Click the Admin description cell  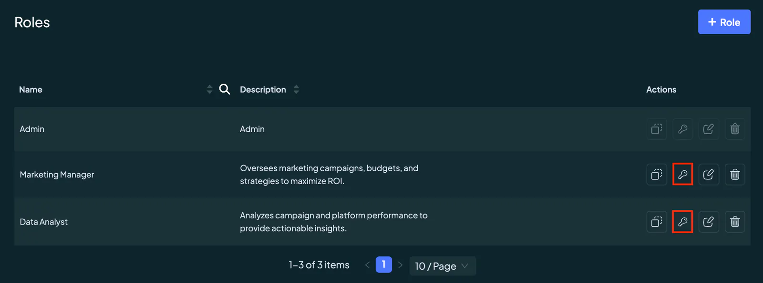click(x=252, y=129)
